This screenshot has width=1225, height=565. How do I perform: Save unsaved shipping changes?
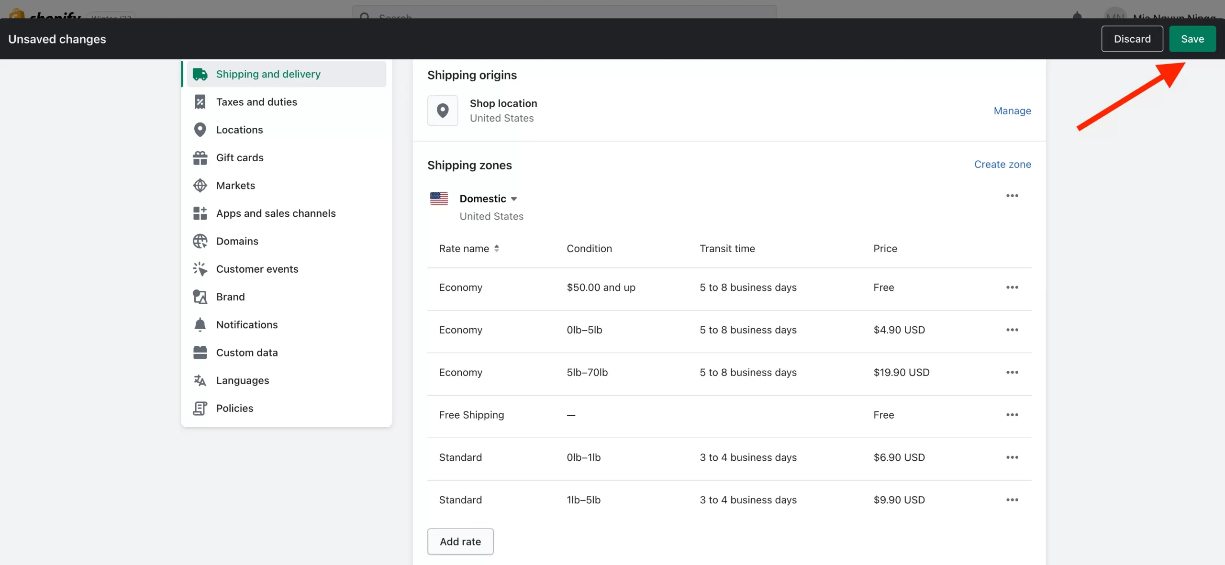[x=1191, y=38]
